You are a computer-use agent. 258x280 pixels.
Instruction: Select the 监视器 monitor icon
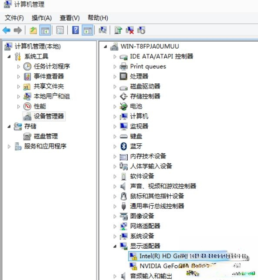[x=123, y=126]
